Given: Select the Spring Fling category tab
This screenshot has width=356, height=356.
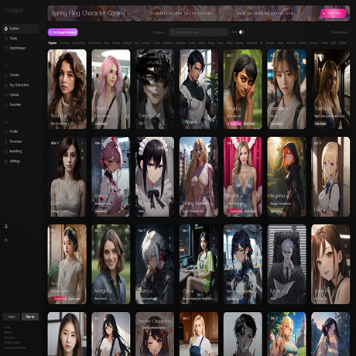Looking at the screenshot, I should pyautogui.click(x=79, y=43).
